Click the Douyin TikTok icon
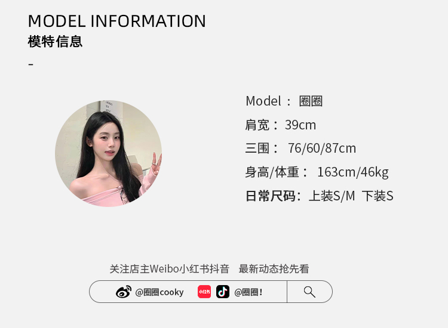Screen dimensions: 448x328 coord(223,292)
